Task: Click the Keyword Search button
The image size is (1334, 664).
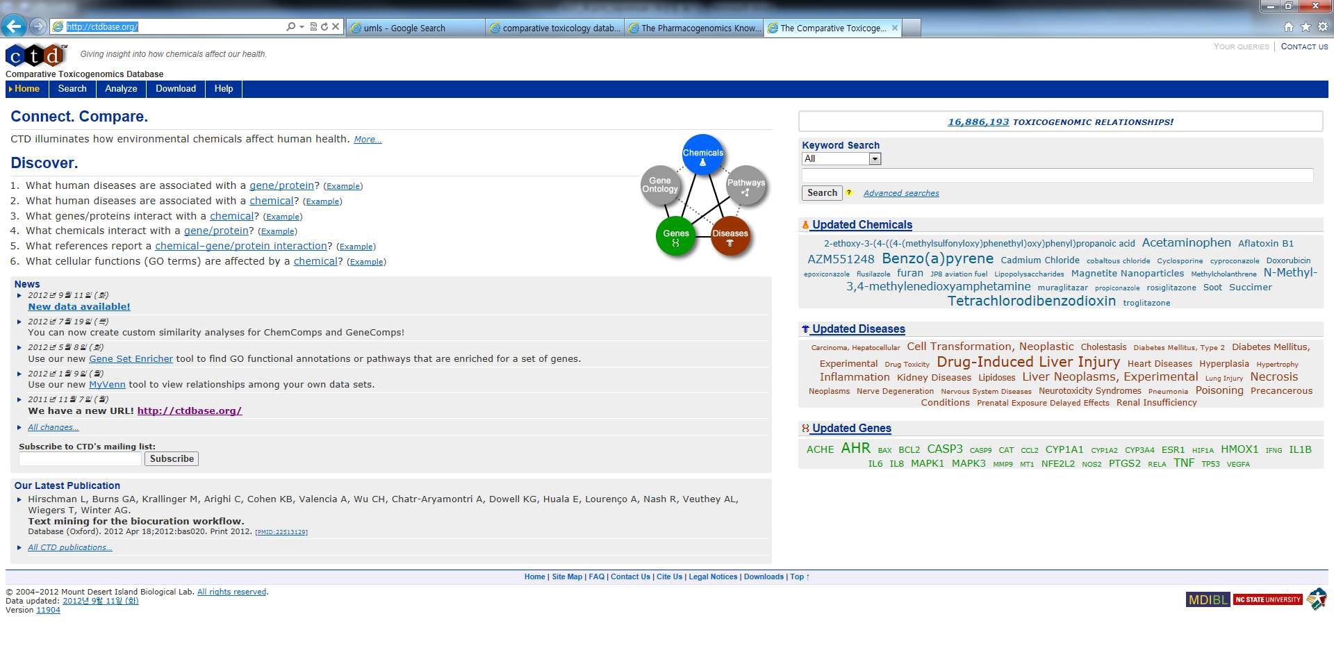Action: pos(822,193)
